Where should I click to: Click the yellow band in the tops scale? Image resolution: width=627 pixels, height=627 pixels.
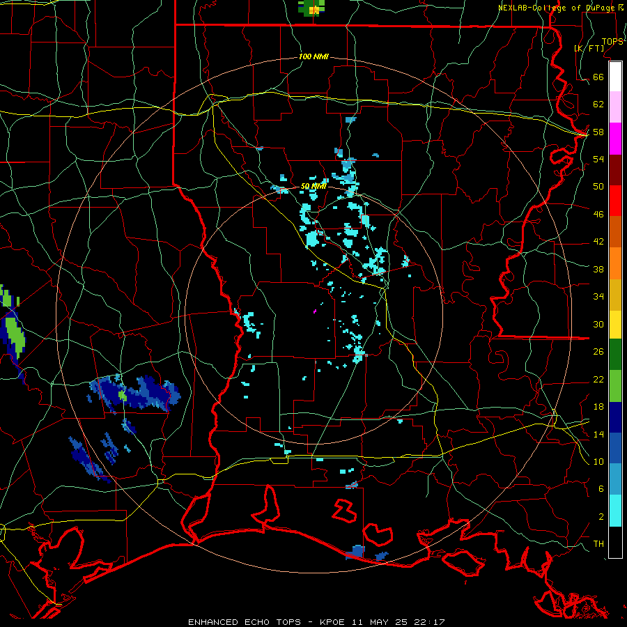pyautogui.click(x=615, y=325)
